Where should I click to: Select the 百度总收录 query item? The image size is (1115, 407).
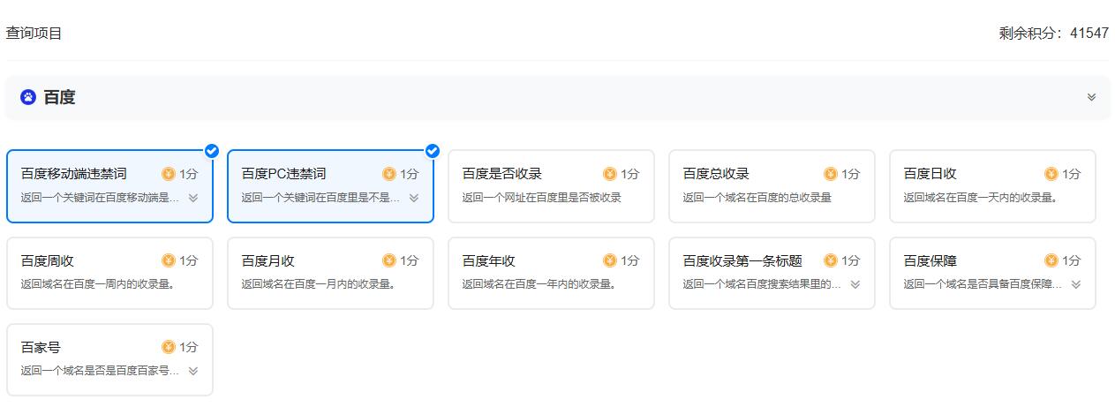pyautogui.click(x=772, y=186)
